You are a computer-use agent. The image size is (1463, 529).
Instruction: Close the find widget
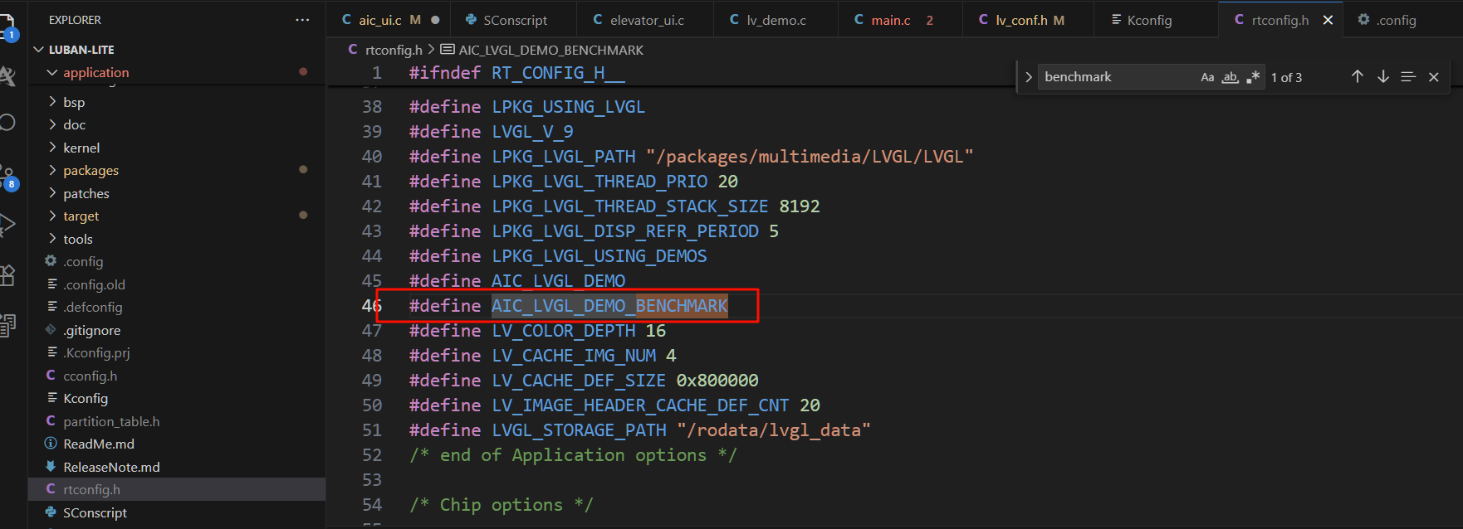coord(1434,77)
